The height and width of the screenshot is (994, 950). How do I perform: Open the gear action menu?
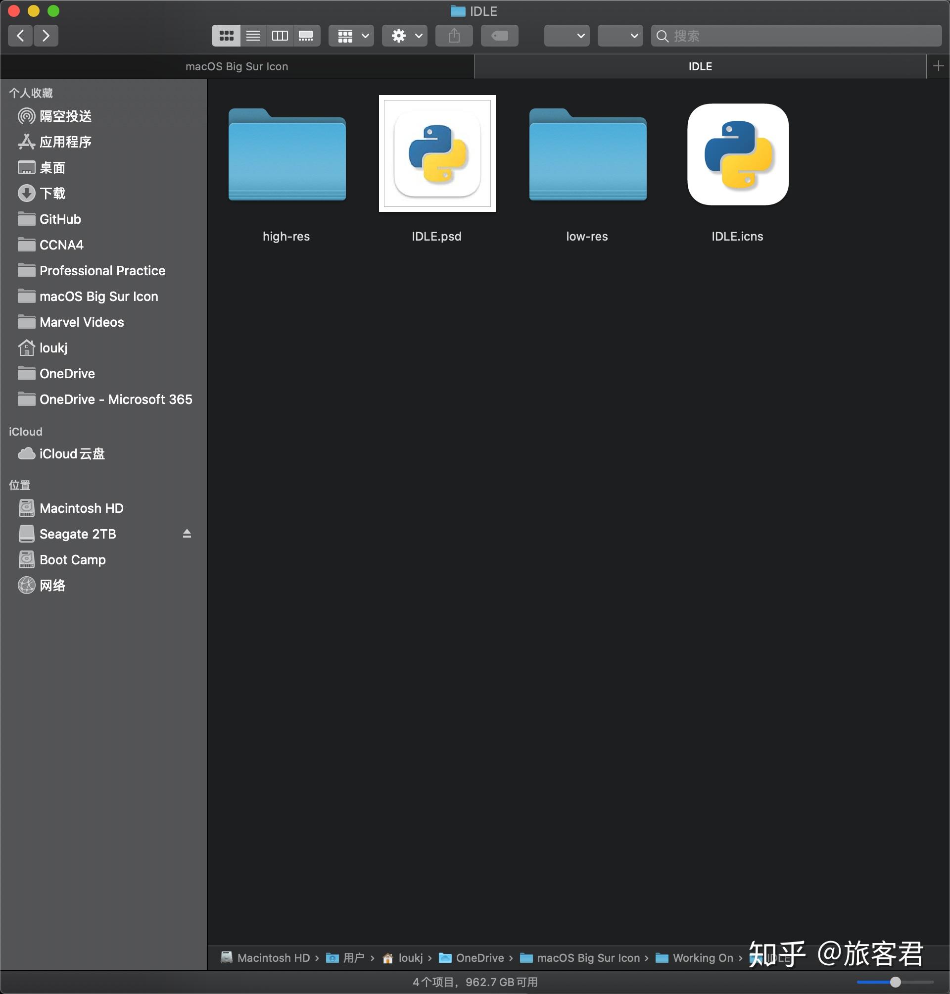coord(405,36)
